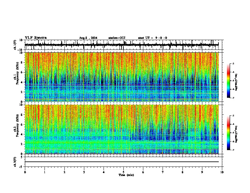Click the "ch.3(V)" axis label
250x193 pixels.
coord(15,162)
